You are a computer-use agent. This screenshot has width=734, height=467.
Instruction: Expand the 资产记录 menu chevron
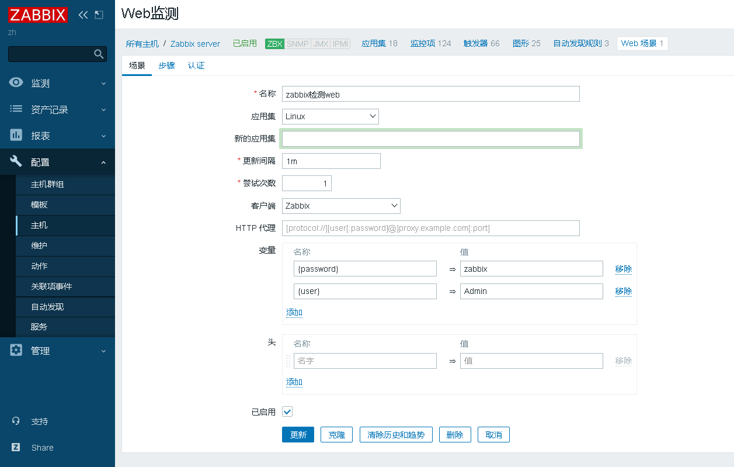click(103, 110)
